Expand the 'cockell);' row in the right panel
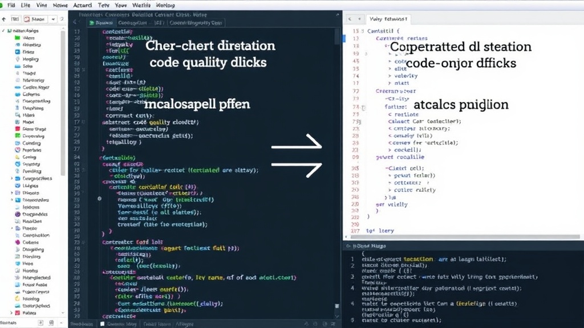The height and width of the screenshot is (328, 584). point(390,150)
